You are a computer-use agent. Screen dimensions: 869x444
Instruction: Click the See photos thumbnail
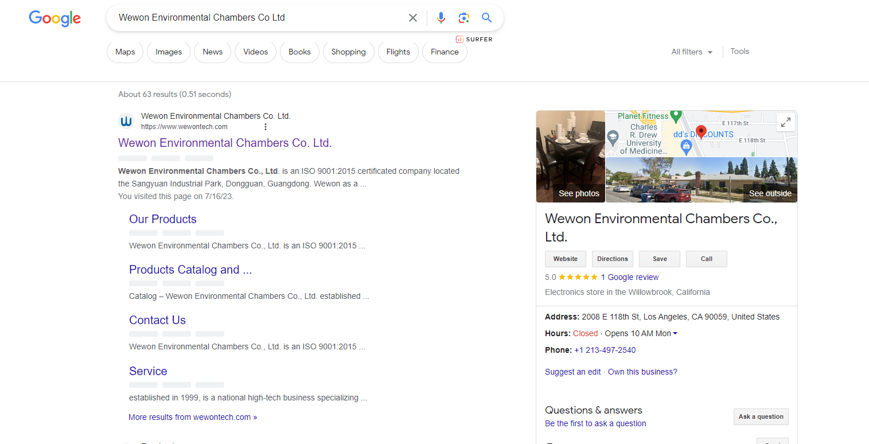571,157
